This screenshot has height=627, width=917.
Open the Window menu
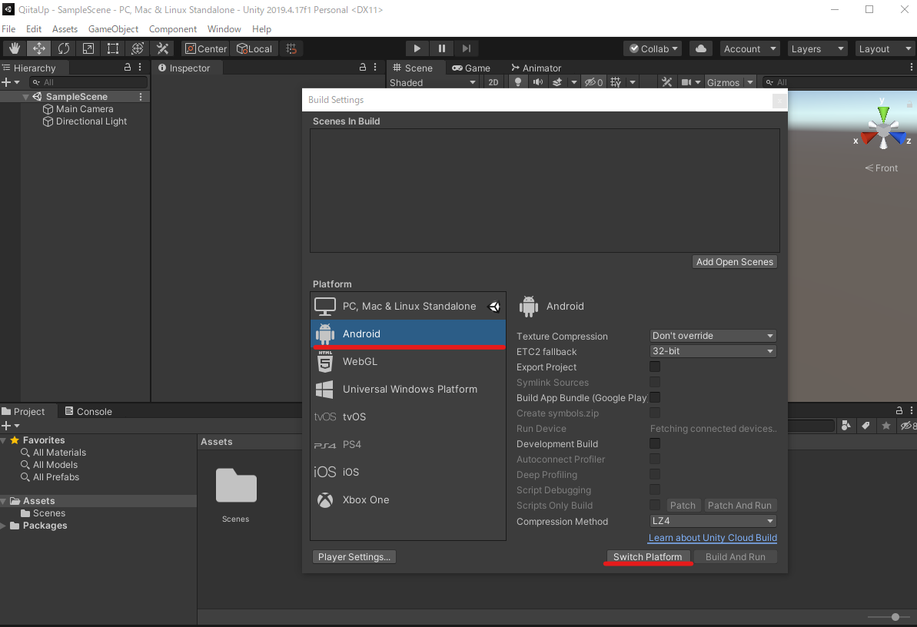[224, 28]
